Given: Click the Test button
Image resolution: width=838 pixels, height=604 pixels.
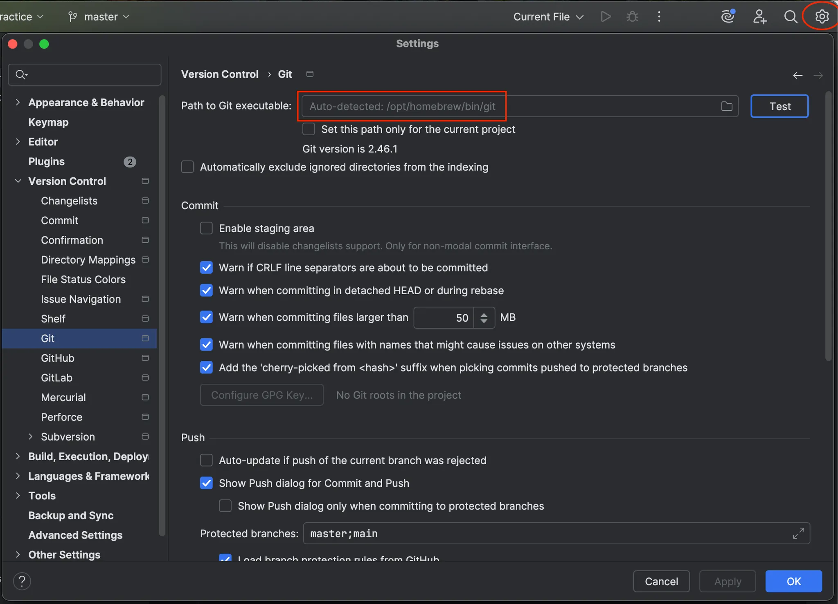Looking at the screenshot, I should pyautogui.click(x=779, y=106).
